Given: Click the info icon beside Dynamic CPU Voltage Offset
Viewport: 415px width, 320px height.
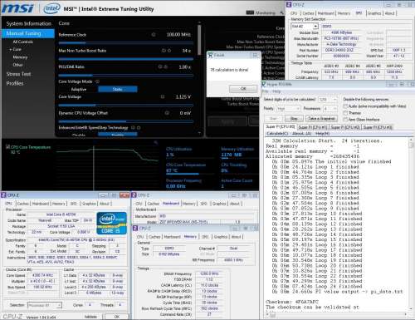Looking at the screenshot, I should coord(167,113).
